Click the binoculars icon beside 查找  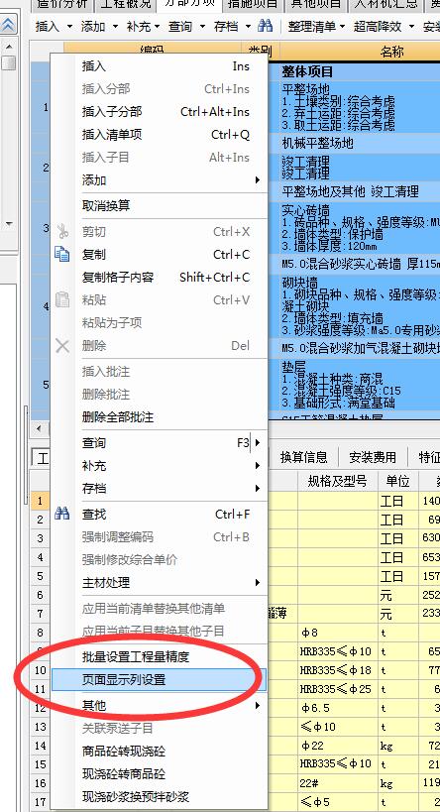click(x=62, y=515)
